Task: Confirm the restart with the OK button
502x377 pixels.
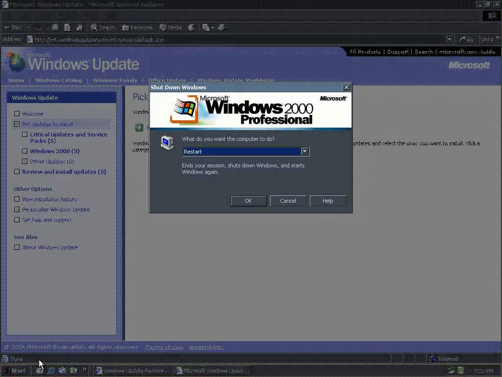Action: point(249,201)
